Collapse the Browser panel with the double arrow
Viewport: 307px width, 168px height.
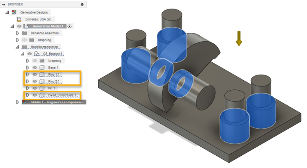tap(4, 4)
